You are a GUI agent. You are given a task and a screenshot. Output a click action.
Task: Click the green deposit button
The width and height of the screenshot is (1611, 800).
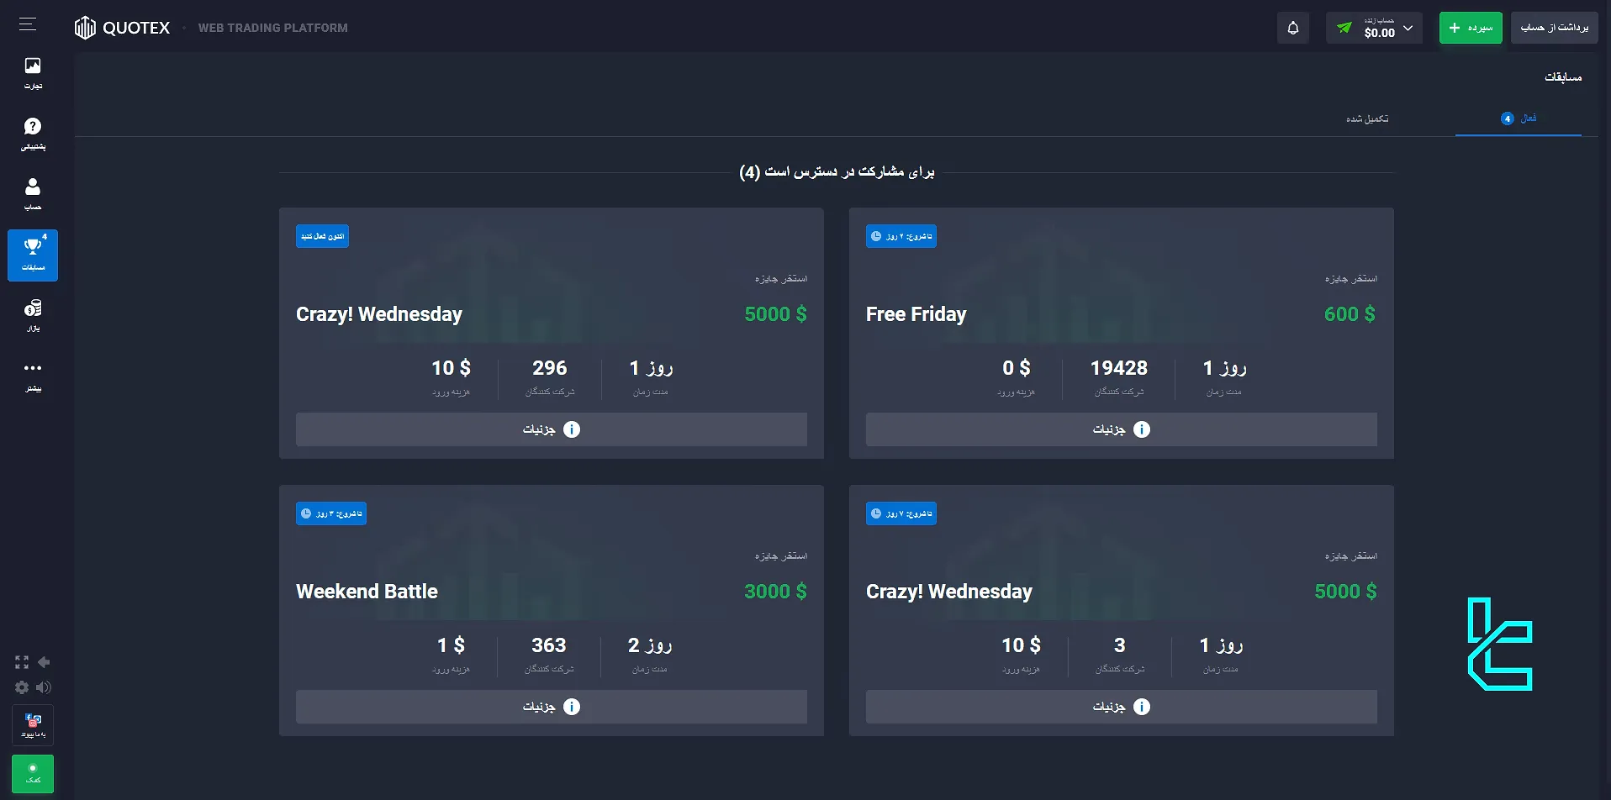point(1471,28)
